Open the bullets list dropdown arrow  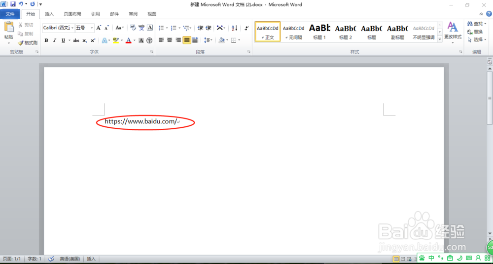tap(167, 28)
